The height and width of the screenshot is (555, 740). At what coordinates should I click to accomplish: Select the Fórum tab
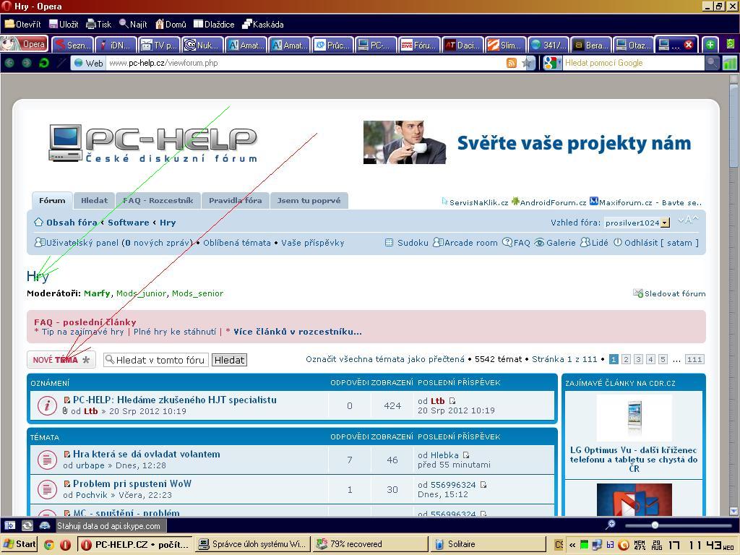coord(52,201)
